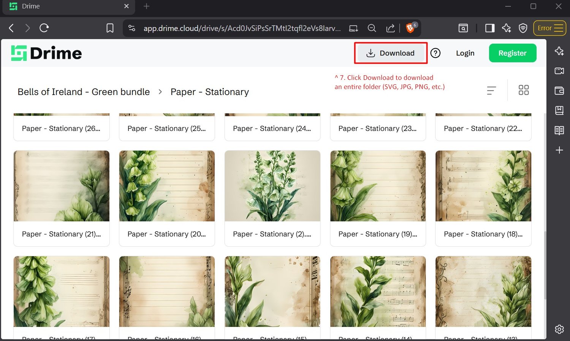
Task: Go forward in browser history
Action: tap(27, 28)
